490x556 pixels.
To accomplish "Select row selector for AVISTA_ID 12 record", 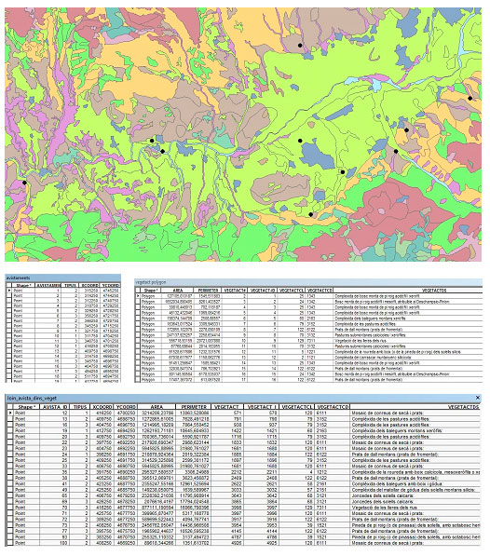I will [10, 413].
